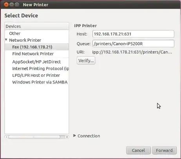The height and width of the screenshot is (159, 181).
Task: Click the Forward button
Action: point(164,150)
